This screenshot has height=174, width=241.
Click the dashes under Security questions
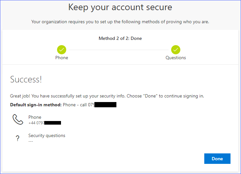31,141
